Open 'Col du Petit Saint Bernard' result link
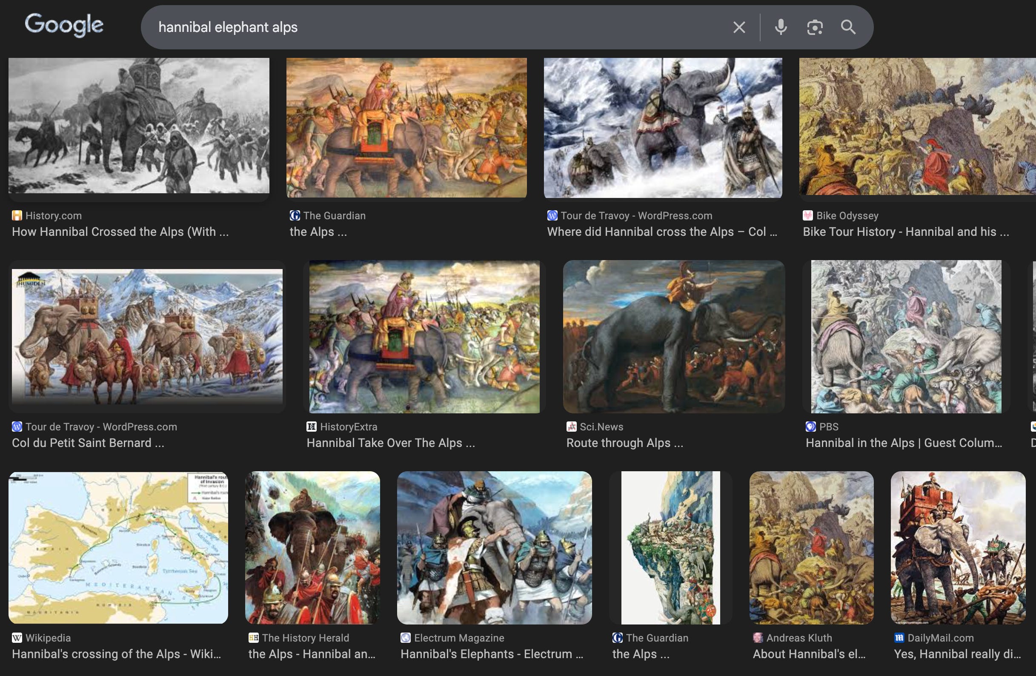 (88, 443)
